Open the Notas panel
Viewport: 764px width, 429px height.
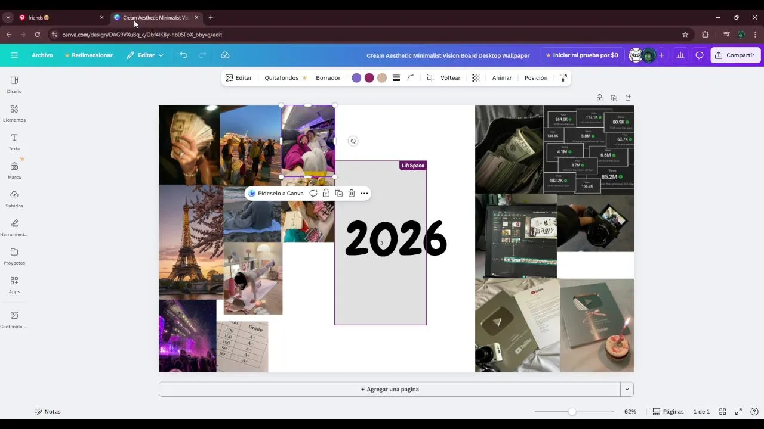click(x=48, y=411)
